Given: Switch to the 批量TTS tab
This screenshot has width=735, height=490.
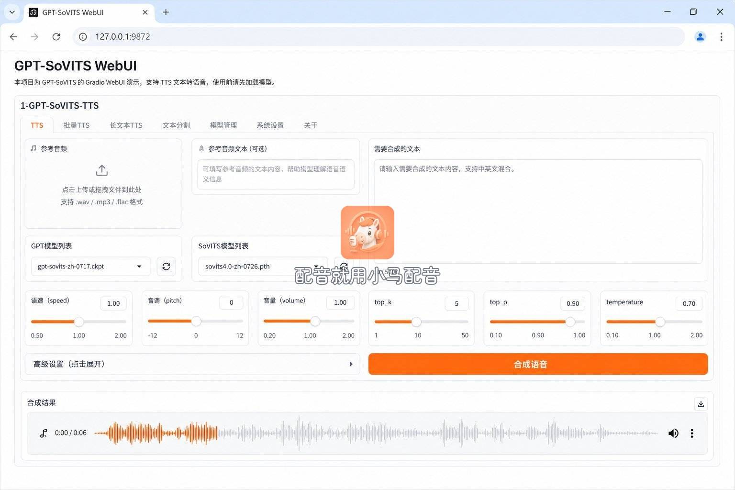Looking at the screenshot, I should [x=77, y=125].
